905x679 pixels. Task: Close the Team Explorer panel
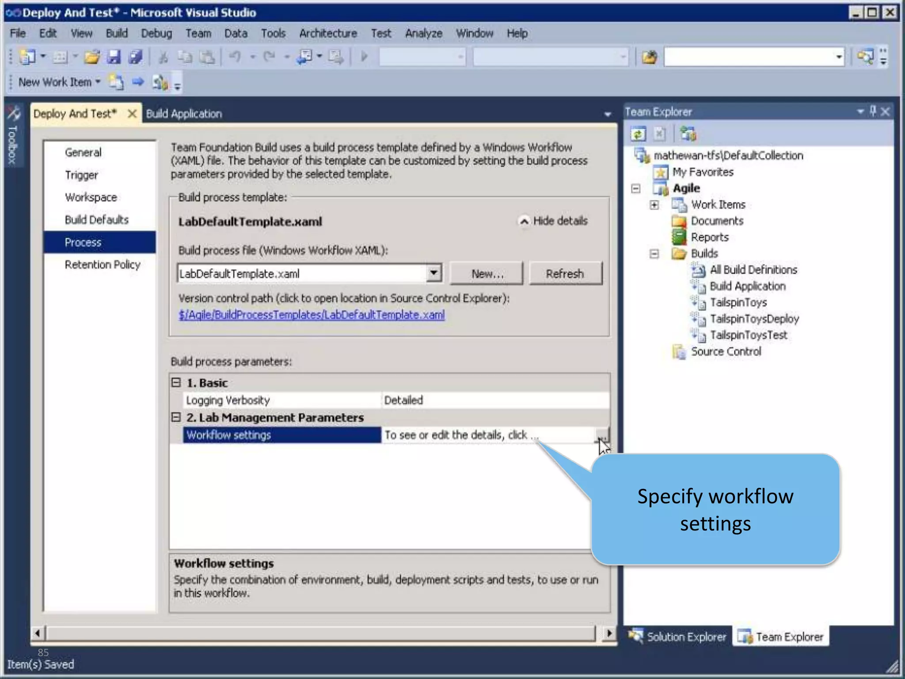[885, 111]
